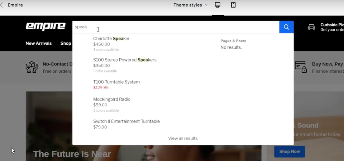Choose the Mockingbird Radio result

(112, 99)
